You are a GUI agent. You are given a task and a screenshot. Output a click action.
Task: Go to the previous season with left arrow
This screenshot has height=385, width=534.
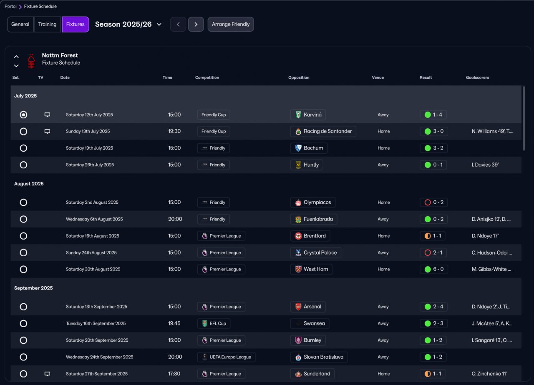click(x=178, y=24)
